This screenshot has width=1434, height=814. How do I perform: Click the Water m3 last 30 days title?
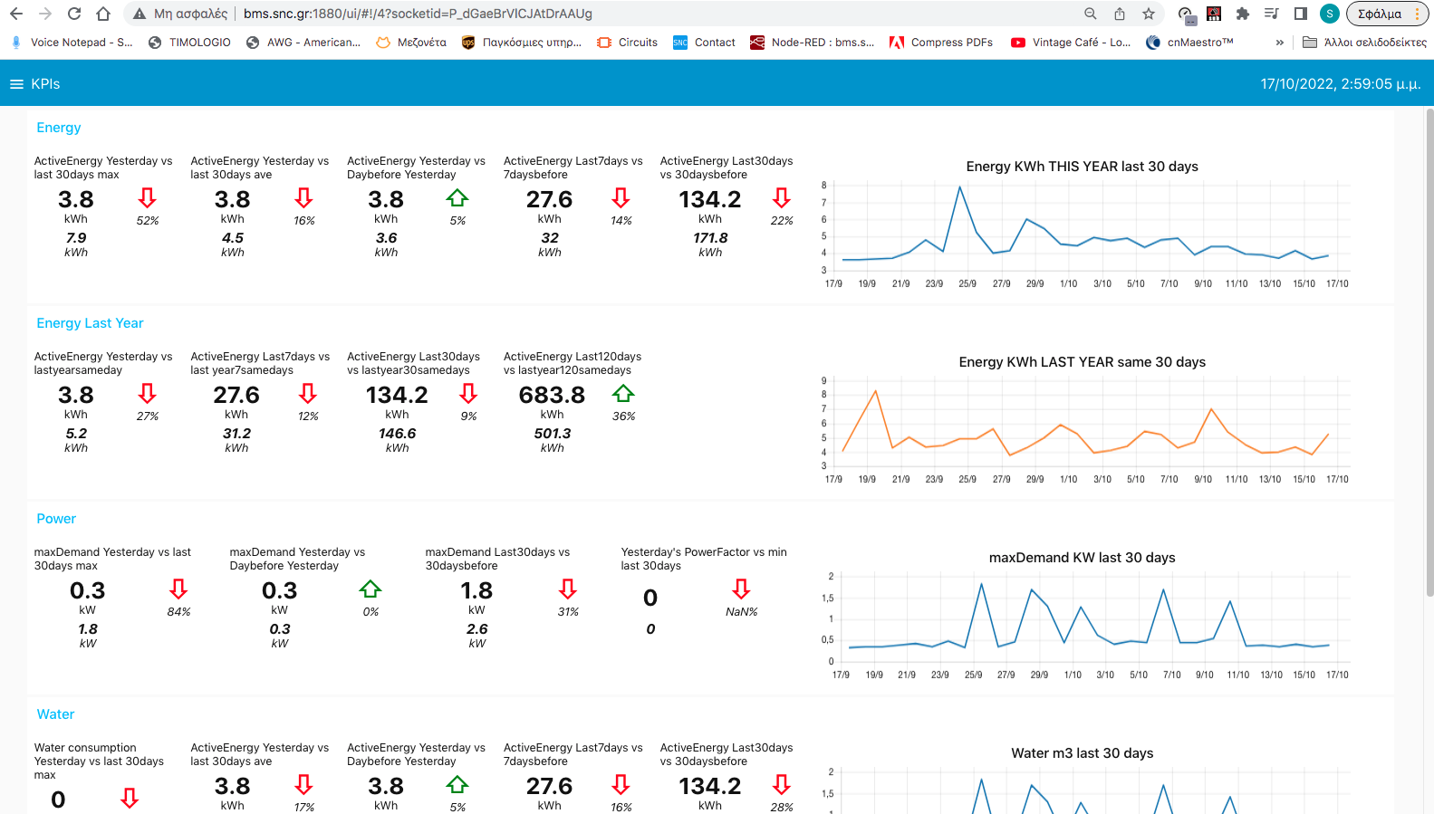point(1083,753)
